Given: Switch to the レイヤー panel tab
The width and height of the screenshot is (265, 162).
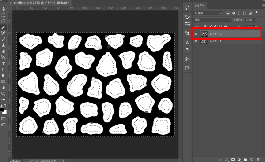Looking at the screenshot, I should click(x=200, y=6).
